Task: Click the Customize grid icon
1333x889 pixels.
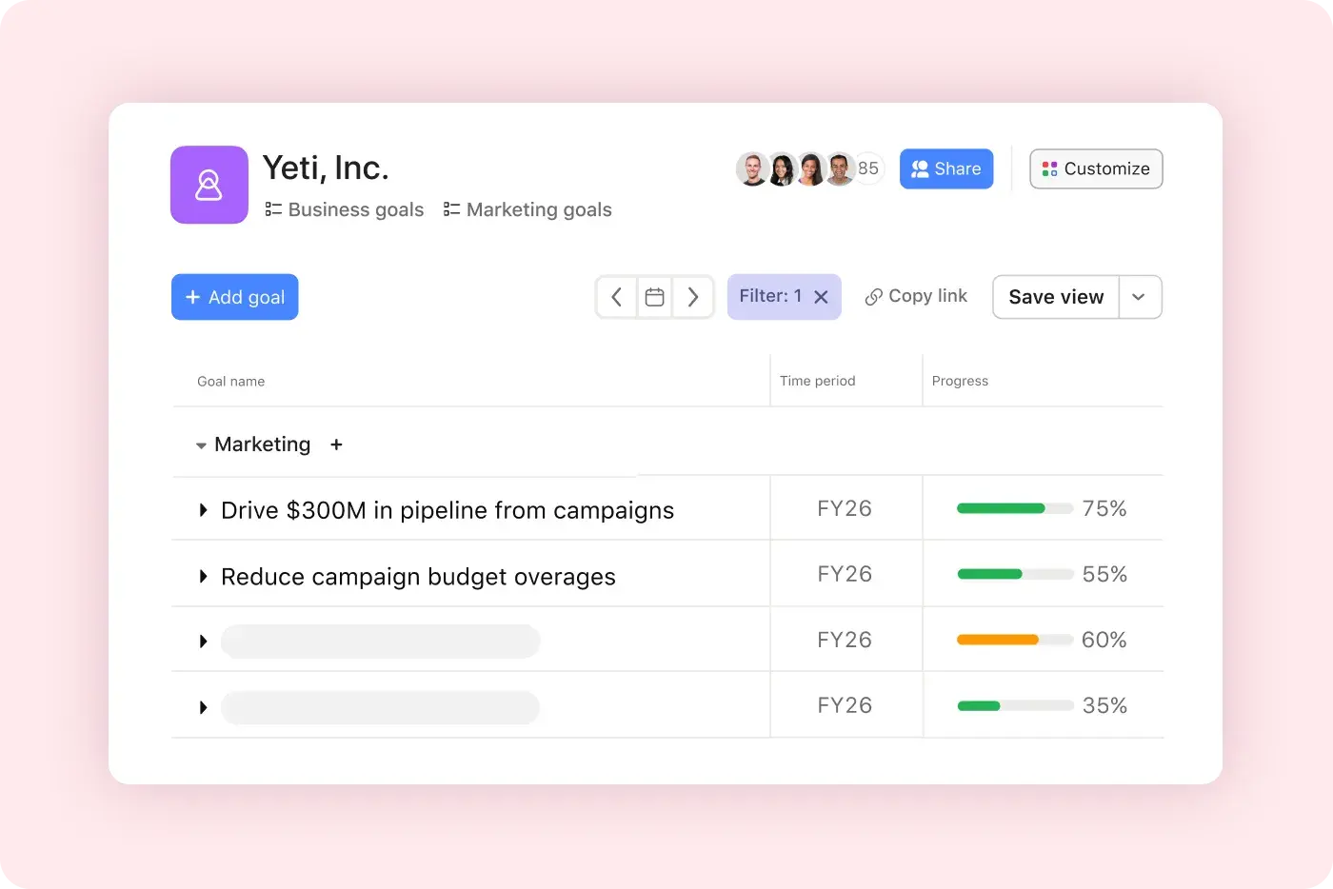Action: 1049,168
